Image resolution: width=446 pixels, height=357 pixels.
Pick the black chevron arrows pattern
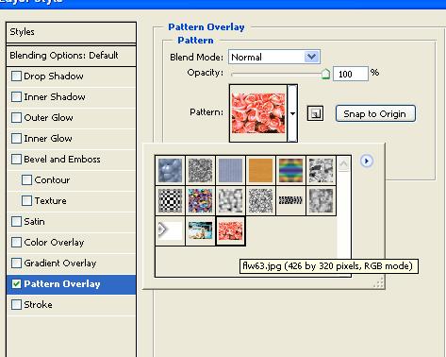(x=290, y=200)
